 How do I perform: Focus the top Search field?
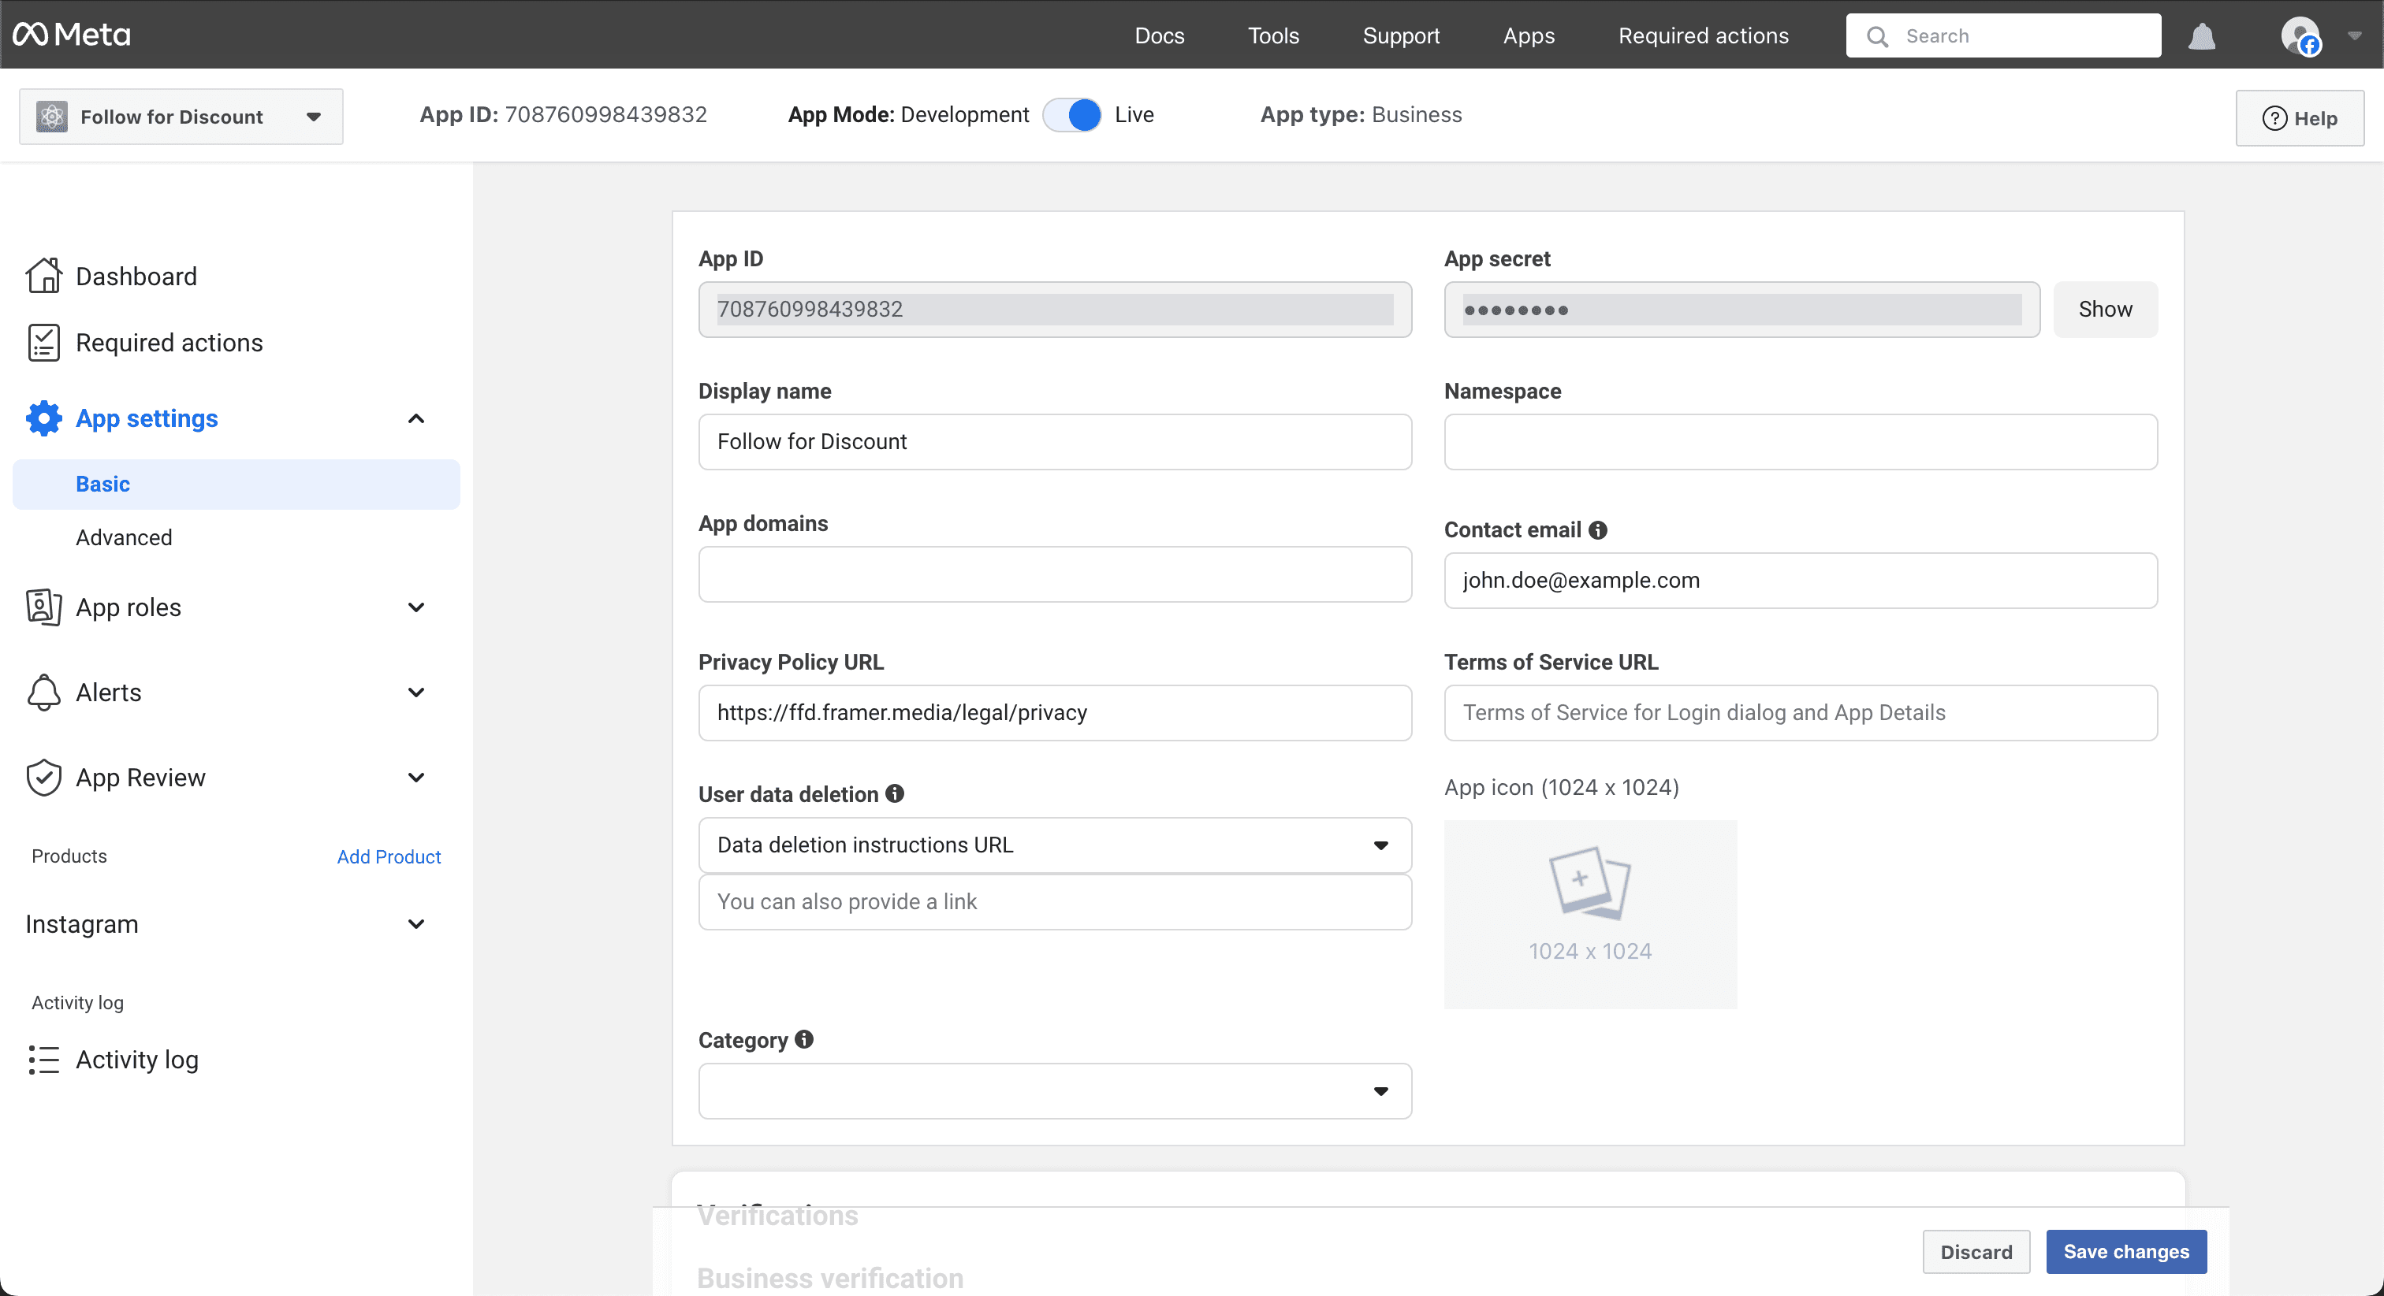(2004, 36)
